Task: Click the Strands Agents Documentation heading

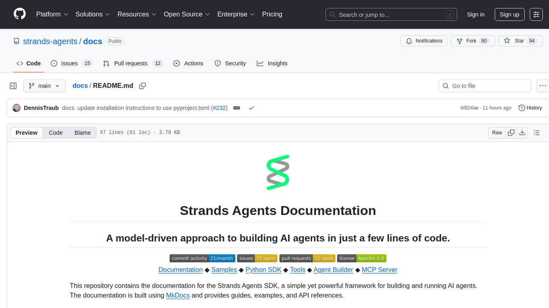Action: coord(278,210)
